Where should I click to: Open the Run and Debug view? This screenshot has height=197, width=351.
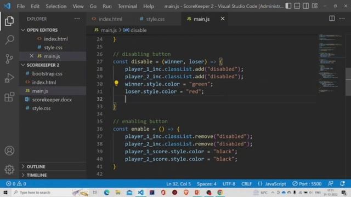pyautogui.click(x=9, y=78)
